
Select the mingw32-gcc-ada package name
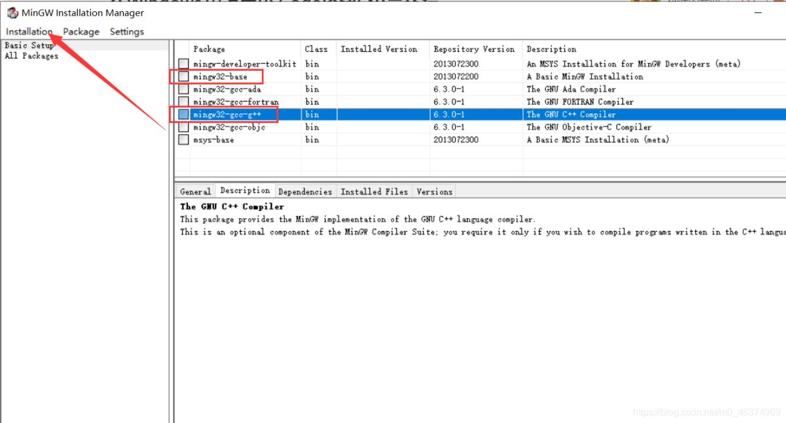(227, 89)
